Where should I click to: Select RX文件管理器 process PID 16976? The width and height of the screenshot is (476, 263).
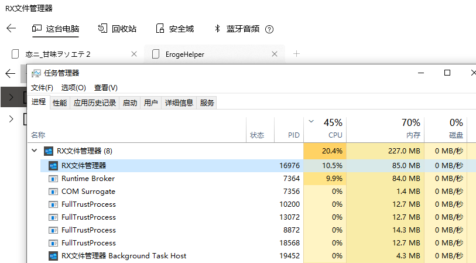click(x=258, y=166)
